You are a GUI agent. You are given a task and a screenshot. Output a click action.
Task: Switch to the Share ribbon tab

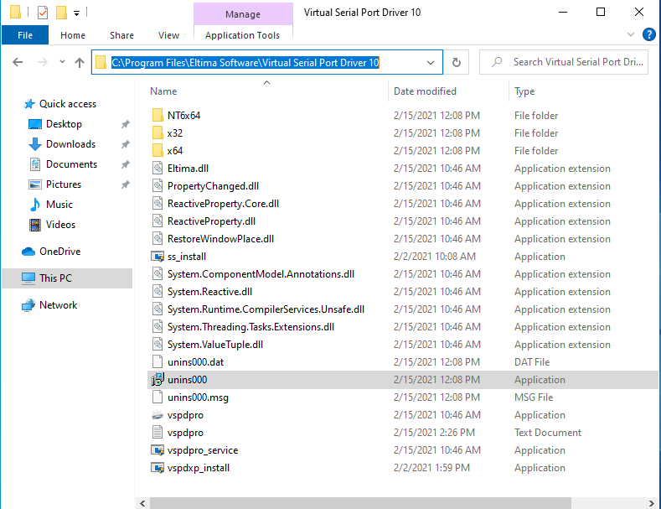click(x=121, y=35)
